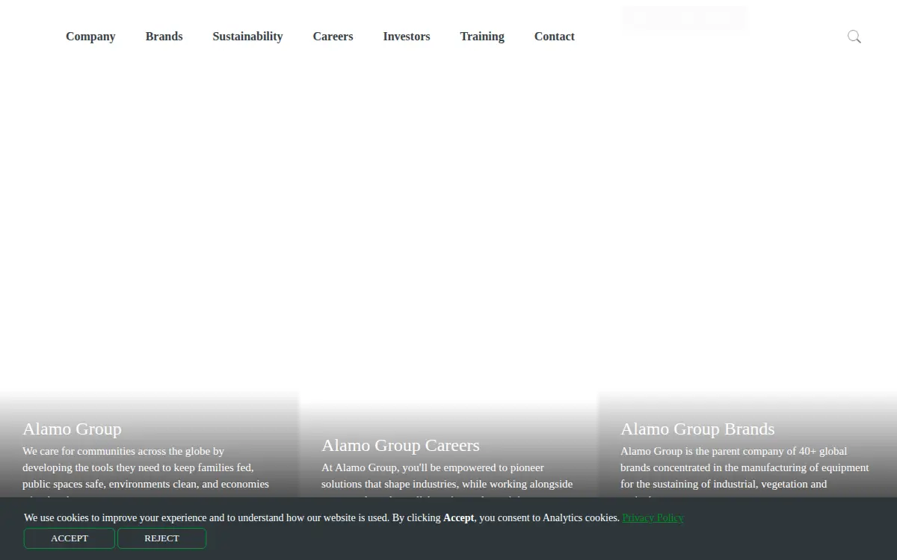Accept analytics cookies
897x560 pixels.
point(70,538)
